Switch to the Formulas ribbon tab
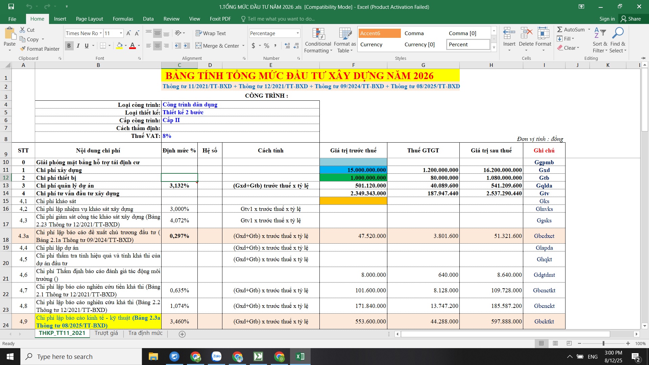Viewport: 649px width, 365px height. tap(123, 19)
